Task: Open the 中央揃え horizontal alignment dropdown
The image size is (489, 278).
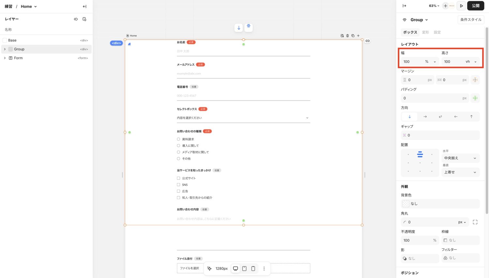Action: pyautogui.click(x=460, y=158)
